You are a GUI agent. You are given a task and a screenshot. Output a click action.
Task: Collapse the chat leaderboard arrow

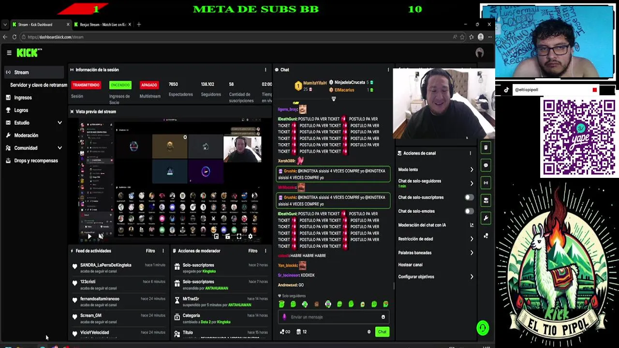click(333, 99)
